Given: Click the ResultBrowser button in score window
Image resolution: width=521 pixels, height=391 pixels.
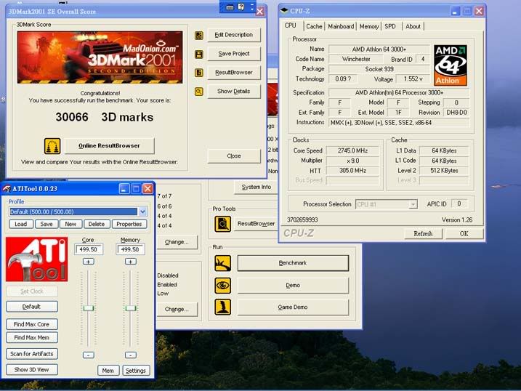Looking at the screenshot, I should 234,73.
